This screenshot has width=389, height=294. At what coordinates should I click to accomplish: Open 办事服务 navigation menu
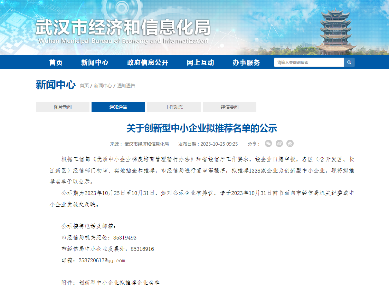click(246, 62)
